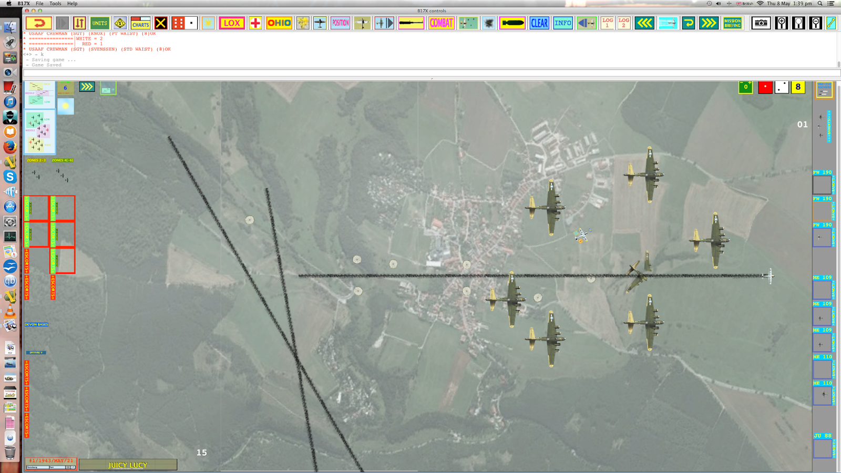Click the yellow U-turn arrow toolbar icon
Viewport: 841px width, 473px height.
pyautogui.click(x=689, y=23)
